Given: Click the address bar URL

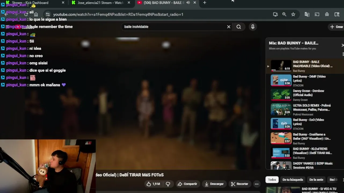Looking at the screenshot, I should pyautogui.click(x=118, y=14).
